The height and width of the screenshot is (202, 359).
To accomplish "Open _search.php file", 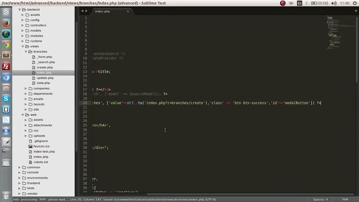I will [x=46, y=62].
